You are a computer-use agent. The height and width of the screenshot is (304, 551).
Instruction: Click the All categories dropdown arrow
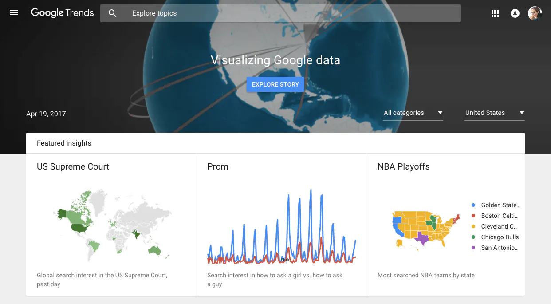pos(440,113)
